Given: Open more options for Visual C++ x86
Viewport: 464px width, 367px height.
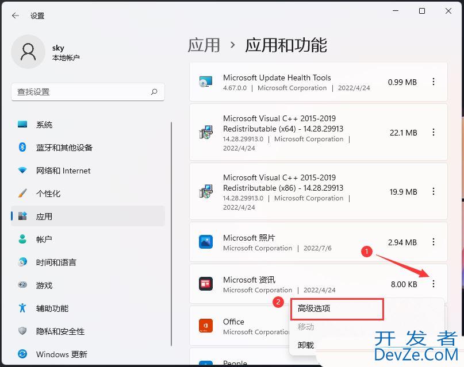Looking at the screenshot, I should coord(433,191).
